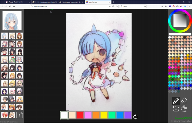Go to browser home page

coord(14,6)
